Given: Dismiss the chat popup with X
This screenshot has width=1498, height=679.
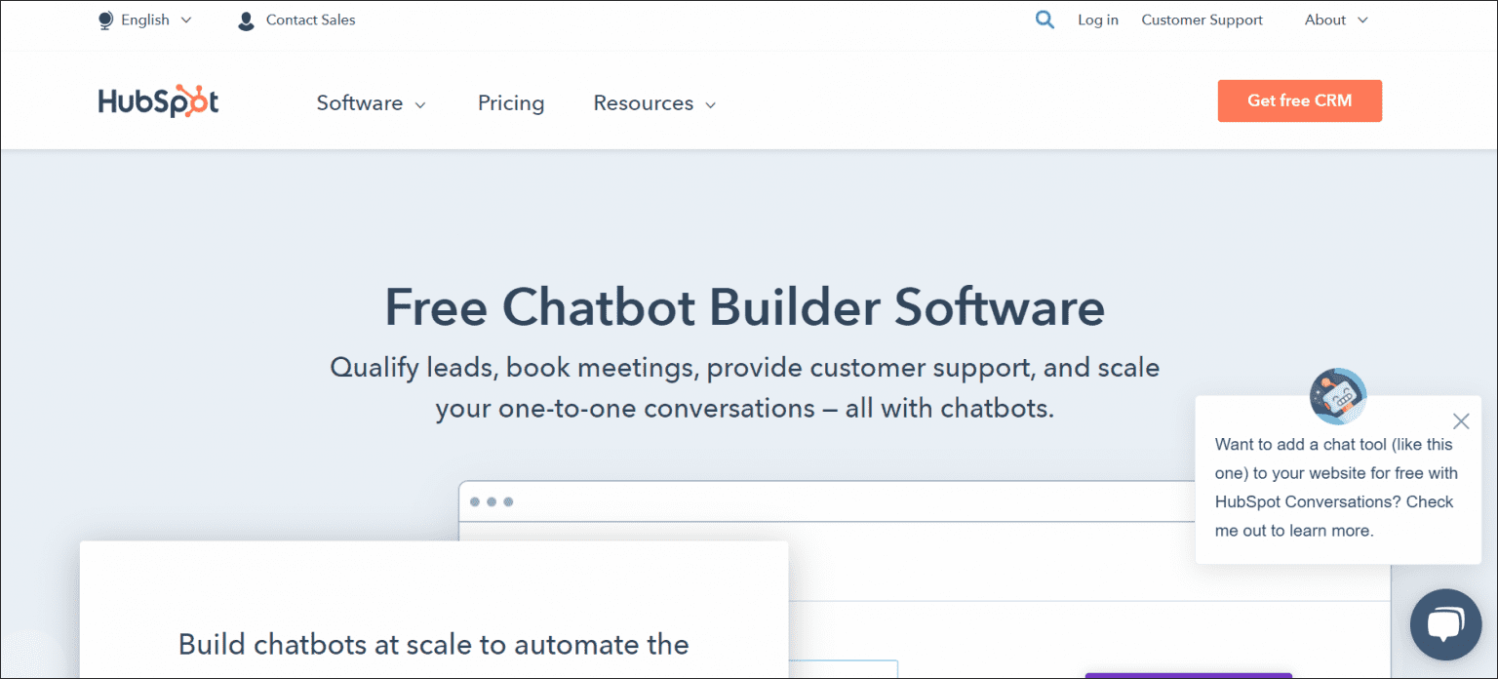Looking at the screenshot, I should point(1460,421).
